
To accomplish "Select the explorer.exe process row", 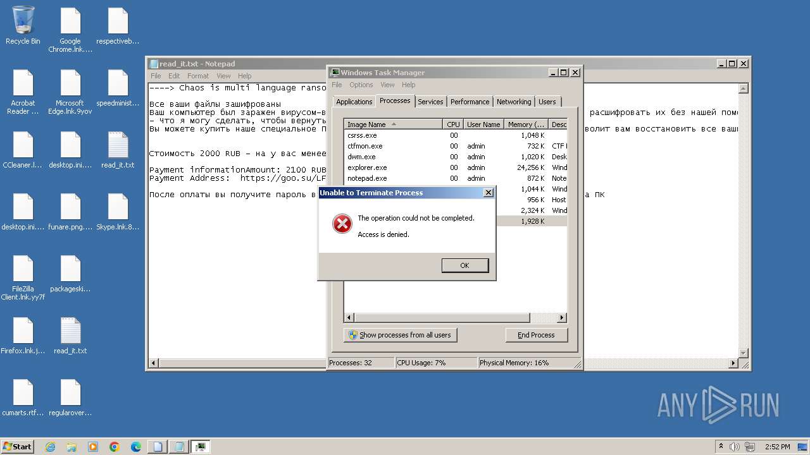I will [x=456, y=167].
